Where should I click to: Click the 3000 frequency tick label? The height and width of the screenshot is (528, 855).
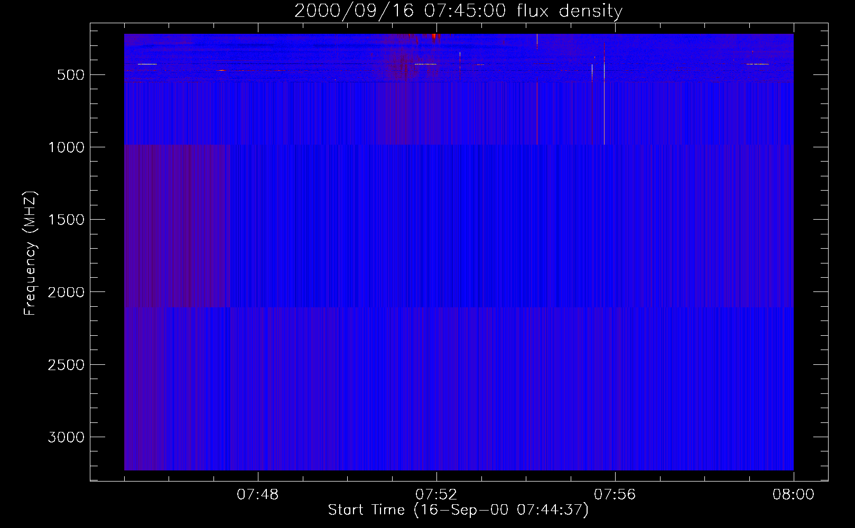tap(66, 437)
